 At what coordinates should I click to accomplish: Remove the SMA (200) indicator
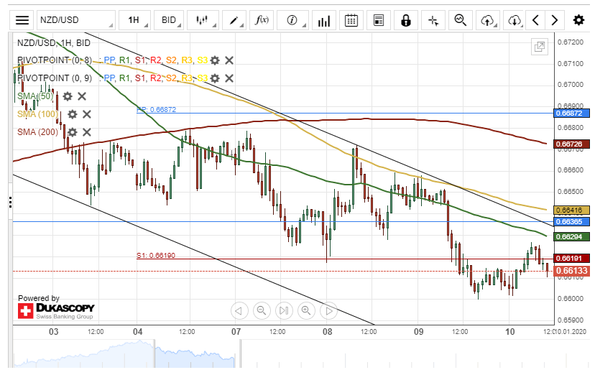[87, 132]
